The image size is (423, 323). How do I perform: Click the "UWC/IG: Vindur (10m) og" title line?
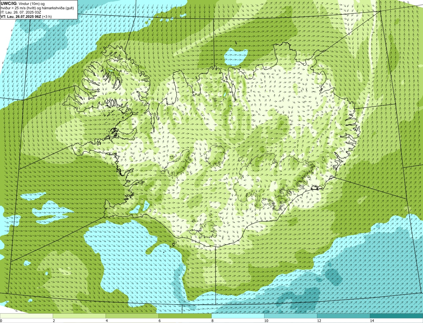(22, 3)
